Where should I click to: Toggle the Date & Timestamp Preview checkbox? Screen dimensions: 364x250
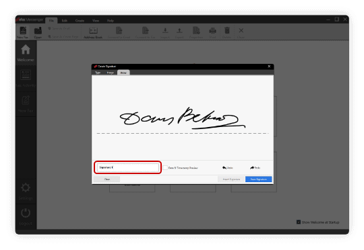(165, 167)
